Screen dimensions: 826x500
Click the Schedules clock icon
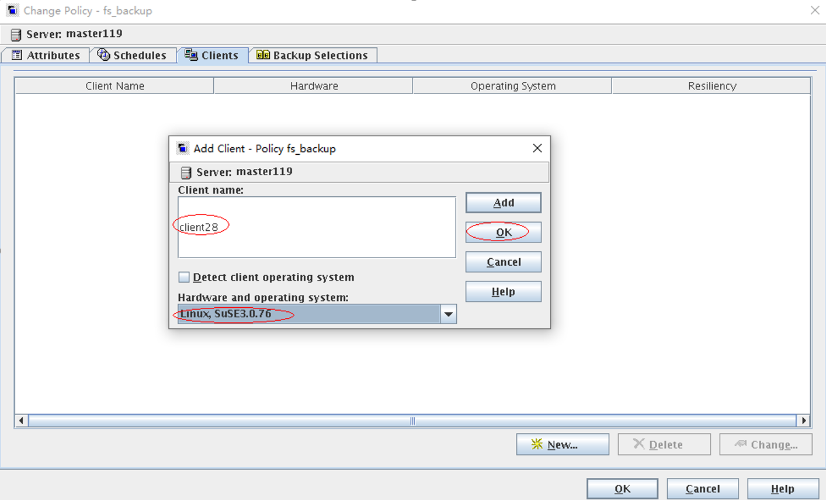coord(103,54)
